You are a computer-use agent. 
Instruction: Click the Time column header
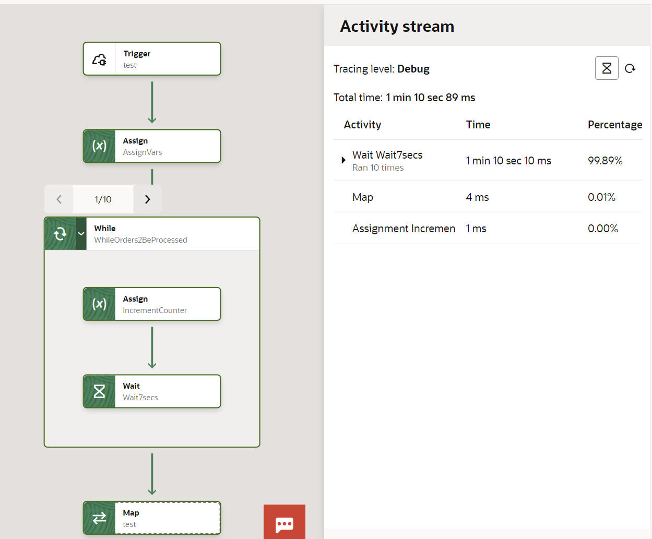point(478,125)
